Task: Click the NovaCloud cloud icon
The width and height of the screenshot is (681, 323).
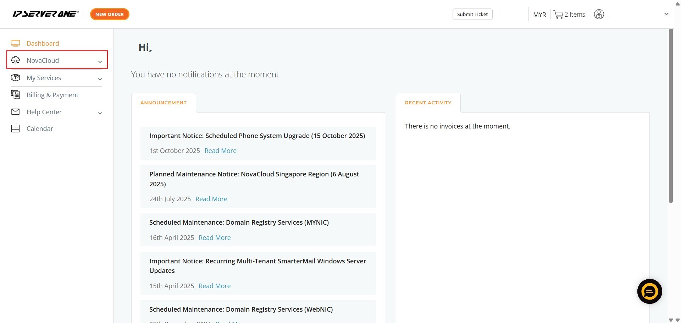Action: (x=15, y=60)
